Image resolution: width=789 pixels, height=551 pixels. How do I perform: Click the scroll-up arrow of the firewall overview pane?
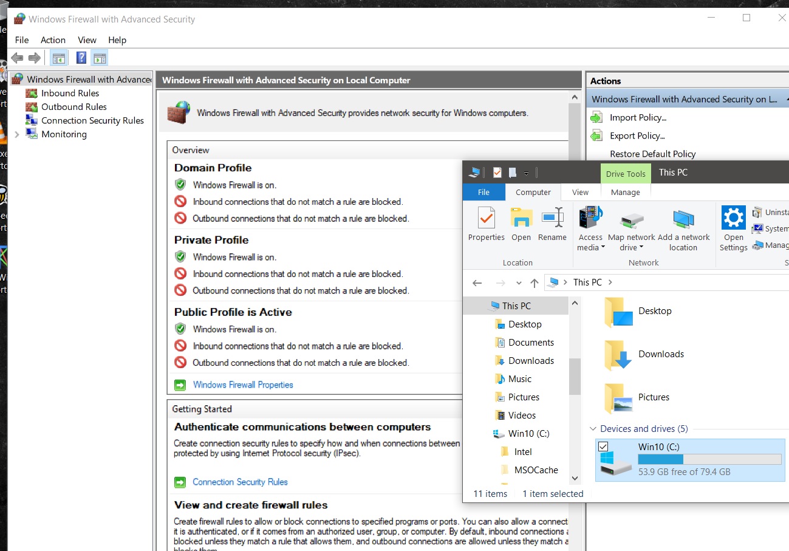click(575, 97)
